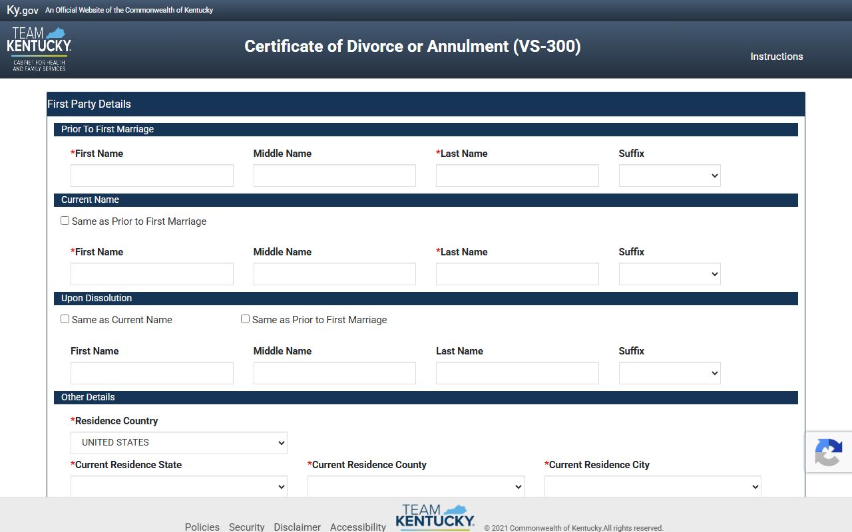Click the 2021 Commonwealth of Kentucky copyright text

574,528
